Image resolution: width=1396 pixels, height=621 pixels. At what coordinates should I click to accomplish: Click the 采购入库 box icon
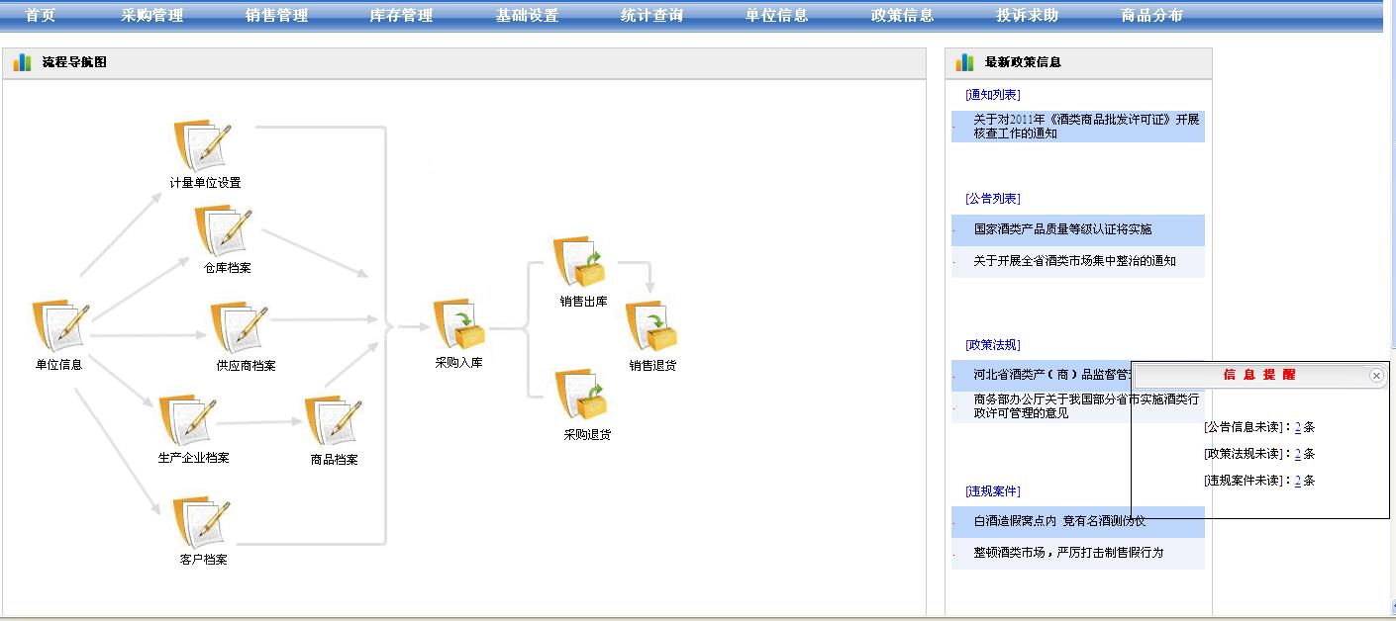click(x=460, y=325)
